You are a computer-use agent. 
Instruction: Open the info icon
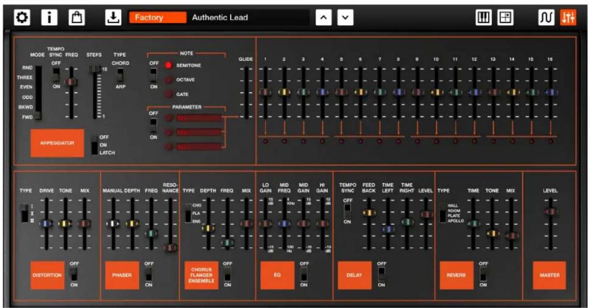[49, 18]
